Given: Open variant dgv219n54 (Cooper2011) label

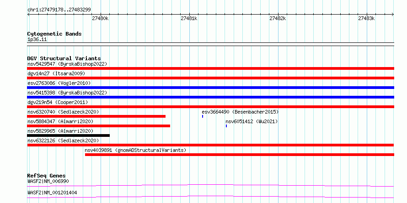Looking at the screenshot, I should 58,102.
